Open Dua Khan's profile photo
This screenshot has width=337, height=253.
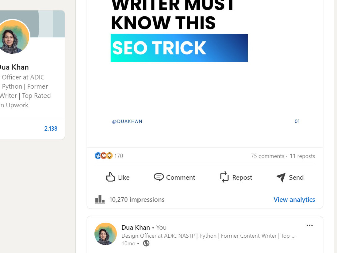tap(105, 234)
